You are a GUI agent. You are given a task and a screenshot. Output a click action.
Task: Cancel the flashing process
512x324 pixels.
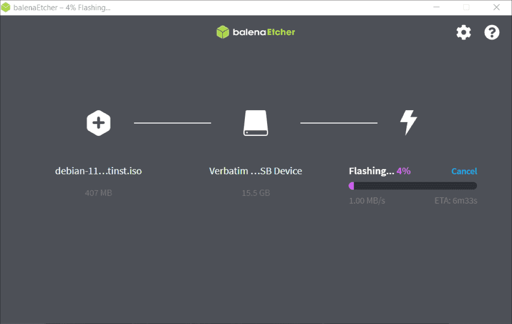(x=464, y=171)
